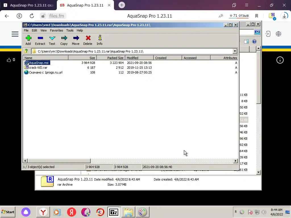Open the file info circle icon
Screen dimensions: 291x218
coord(280,60)
